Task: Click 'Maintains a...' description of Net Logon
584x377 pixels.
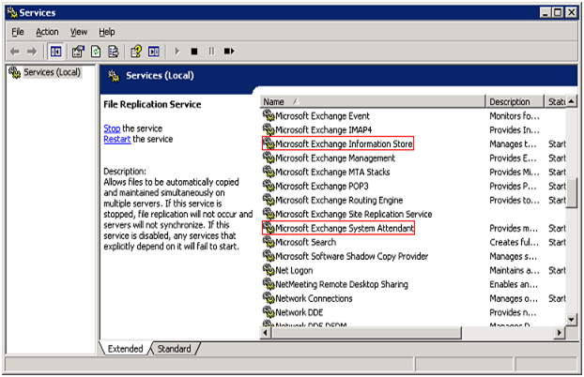Action: point(514,270)
